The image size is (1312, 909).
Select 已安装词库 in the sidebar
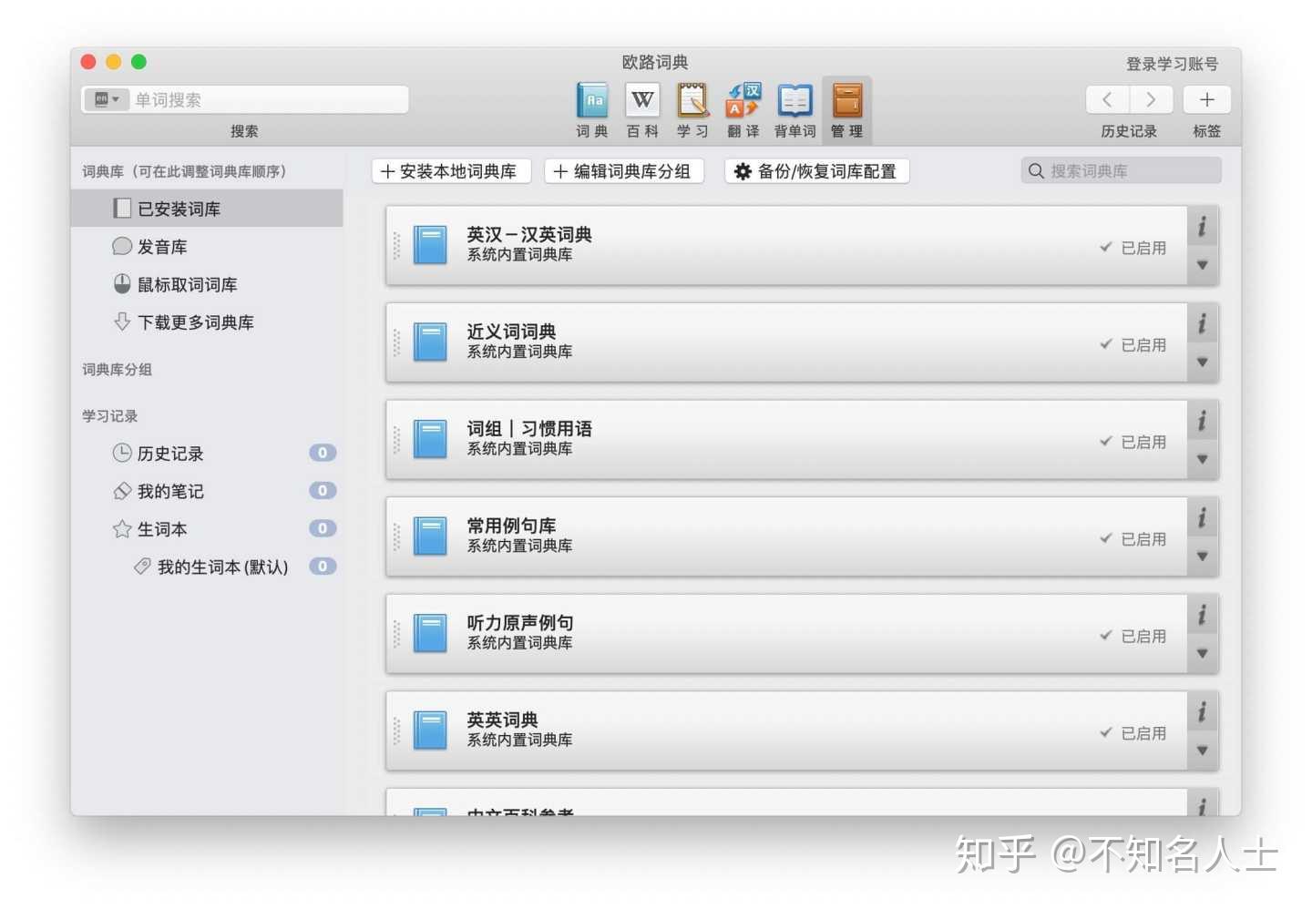pyautogui.click(x=179, y=209)
